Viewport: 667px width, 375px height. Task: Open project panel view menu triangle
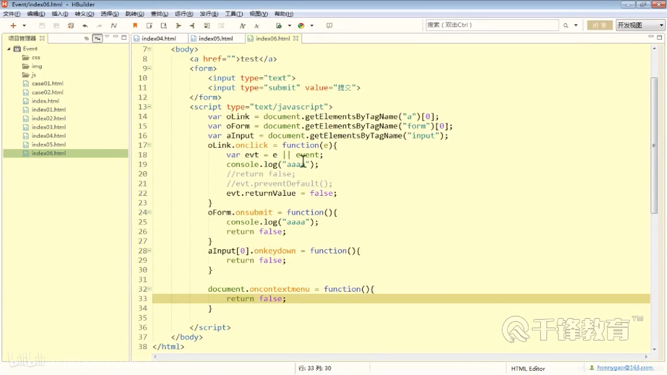[107, 37]
